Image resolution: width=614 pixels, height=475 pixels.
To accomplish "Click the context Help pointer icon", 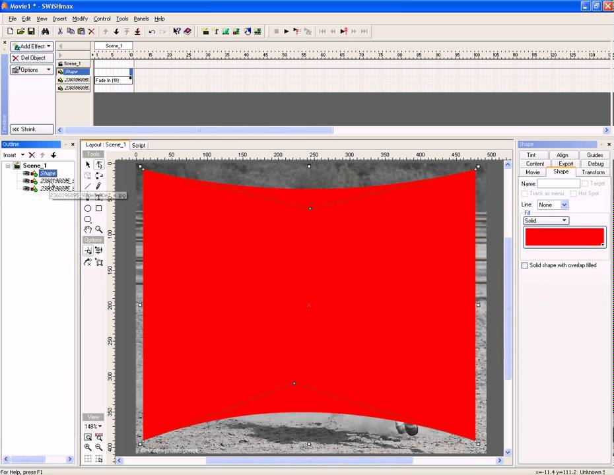I will [x=176, y=31].
